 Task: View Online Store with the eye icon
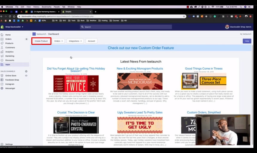click(x=26, y=76)
